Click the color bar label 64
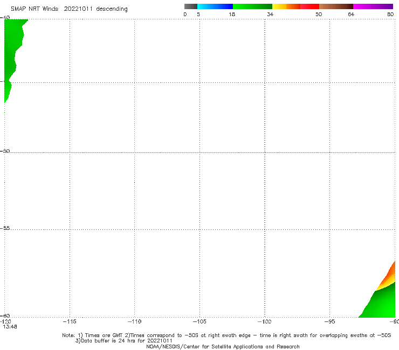Viewport: 399px width, 350px height. coord(351,14)
